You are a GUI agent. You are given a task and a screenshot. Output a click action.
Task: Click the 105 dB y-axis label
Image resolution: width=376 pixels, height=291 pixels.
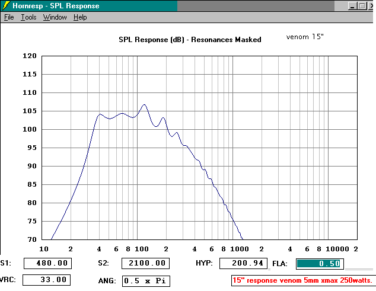[x=30, y=111]
